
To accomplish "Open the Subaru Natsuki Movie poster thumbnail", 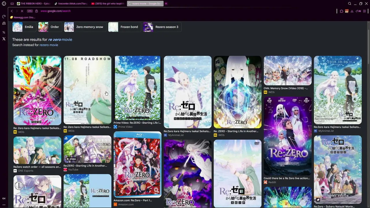I will 338,170.
